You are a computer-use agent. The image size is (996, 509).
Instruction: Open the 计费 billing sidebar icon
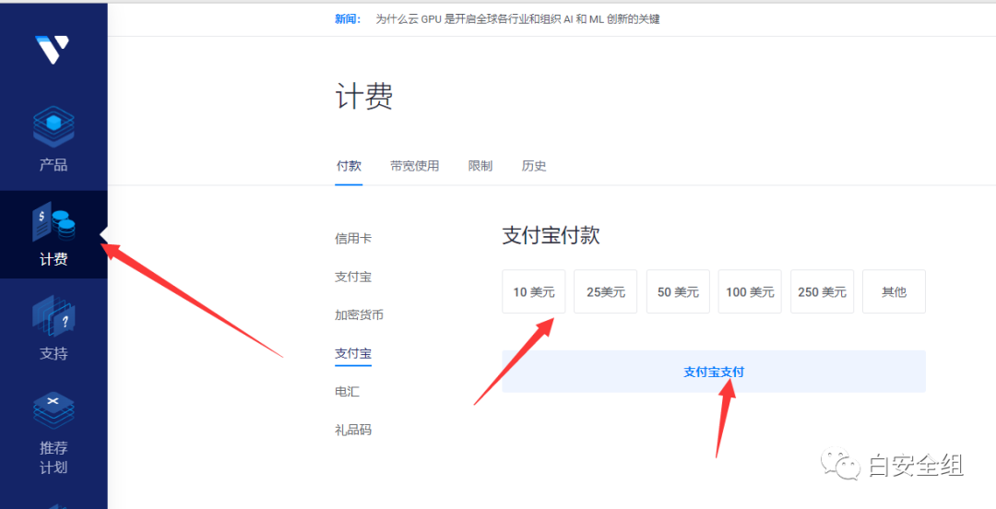click(x=53, y=222)
